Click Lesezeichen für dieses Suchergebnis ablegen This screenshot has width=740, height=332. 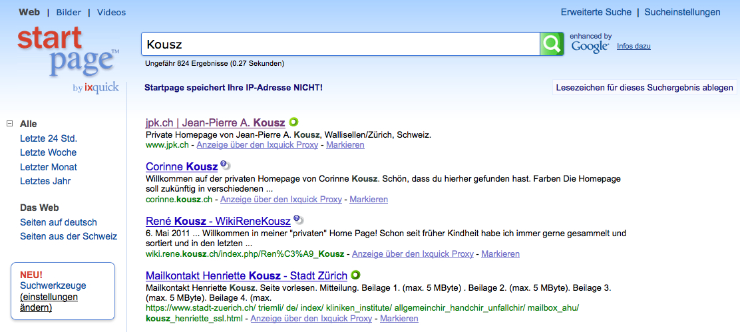[x=645, y=88]
